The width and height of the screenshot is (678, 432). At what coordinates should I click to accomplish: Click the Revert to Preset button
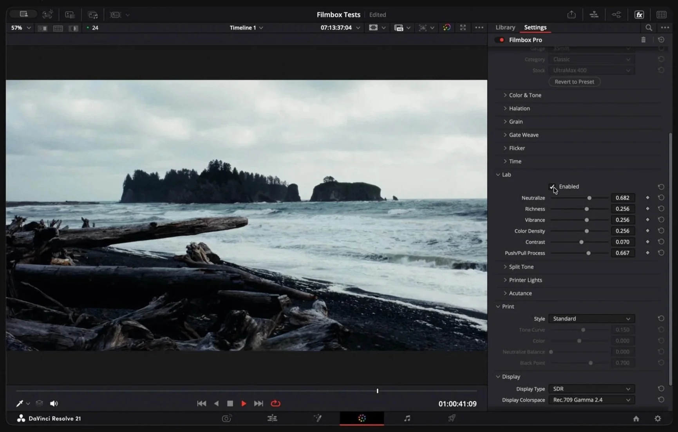[x=574, y=82]
